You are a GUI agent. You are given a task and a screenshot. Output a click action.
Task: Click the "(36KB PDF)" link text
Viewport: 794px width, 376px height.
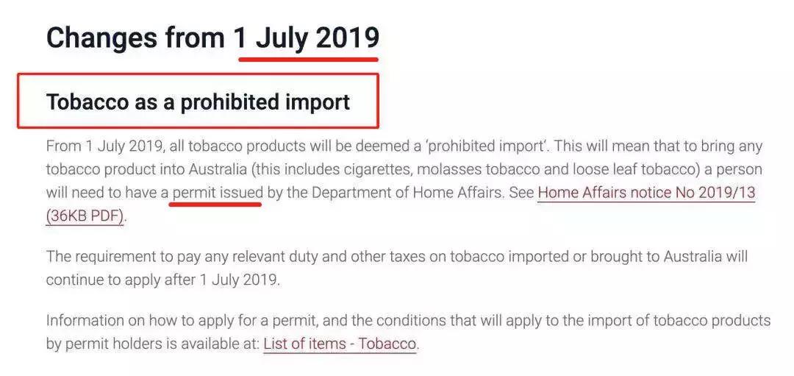point(85,217)
